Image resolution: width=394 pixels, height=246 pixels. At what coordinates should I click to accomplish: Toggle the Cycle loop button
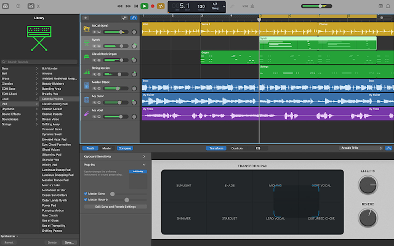pyautogui.click(x=162, y=6)
